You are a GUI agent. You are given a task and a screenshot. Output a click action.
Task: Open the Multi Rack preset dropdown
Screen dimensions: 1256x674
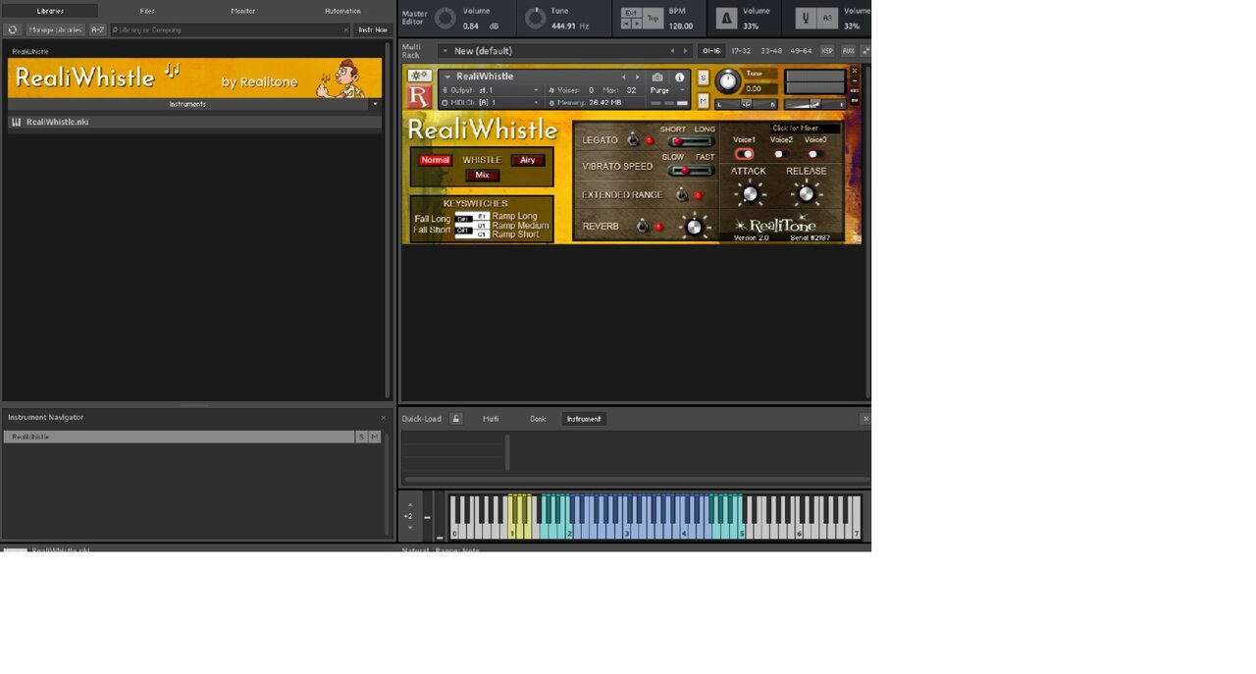coord(445,51)
